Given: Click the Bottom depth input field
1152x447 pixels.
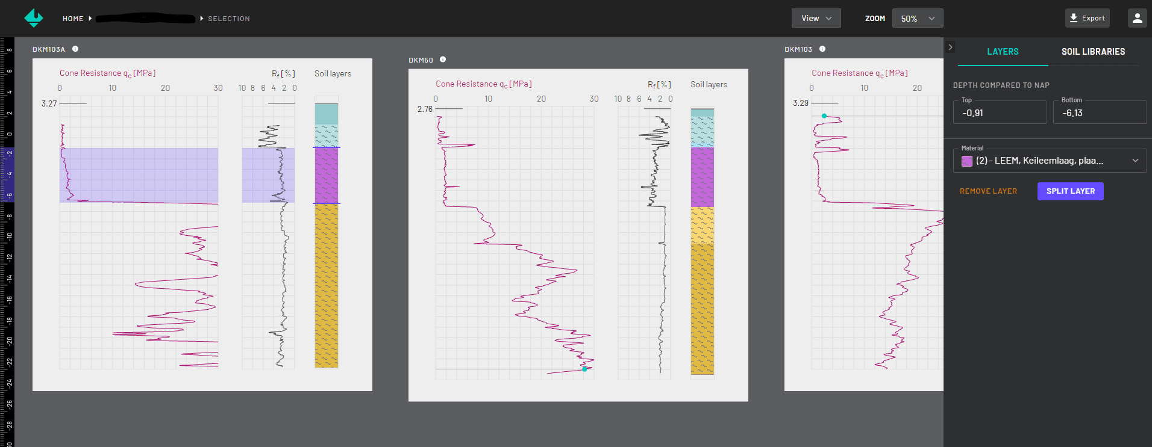Looking at the screenshot, I should 1099,113.
